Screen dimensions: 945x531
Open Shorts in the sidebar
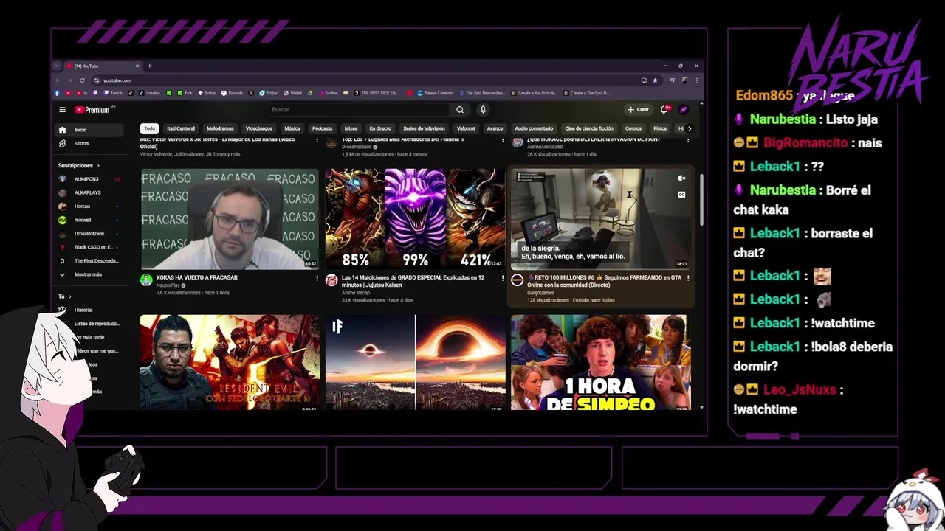pos(90,143)
